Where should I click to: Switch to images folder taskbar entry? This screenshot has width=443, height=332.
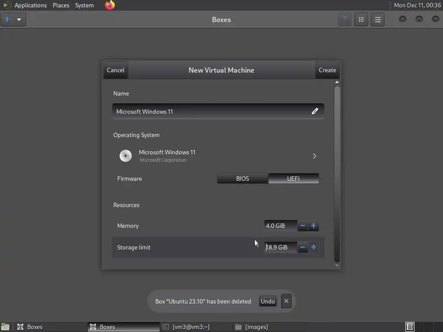pyautogui.click(x=269, y=327)
